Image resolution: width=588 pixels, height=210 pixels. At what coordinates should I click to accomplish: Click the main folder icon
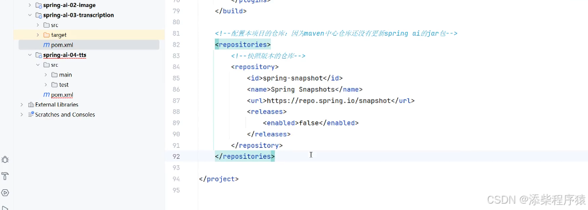tap(54, 75)
